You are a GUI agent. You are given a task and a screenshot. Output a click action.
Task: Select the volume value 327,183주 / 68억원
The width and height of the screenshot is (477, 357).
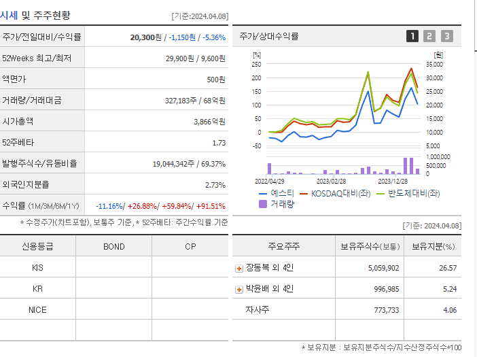pyautogui.click(x=195, y=101)
